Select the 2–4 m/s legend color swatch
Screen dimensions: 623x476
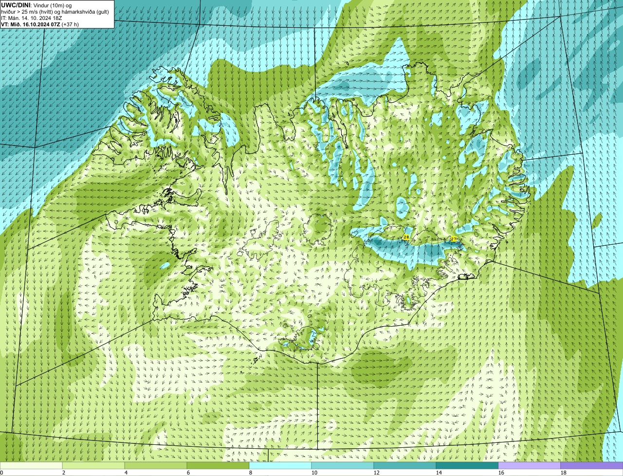[x=93, y=465]
